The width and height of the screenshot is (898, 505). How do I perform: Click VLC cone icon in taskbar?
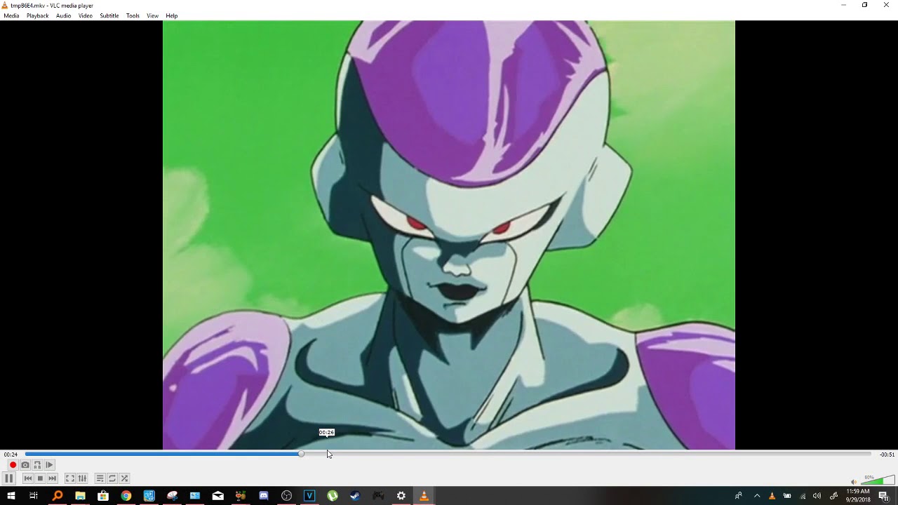424,496
